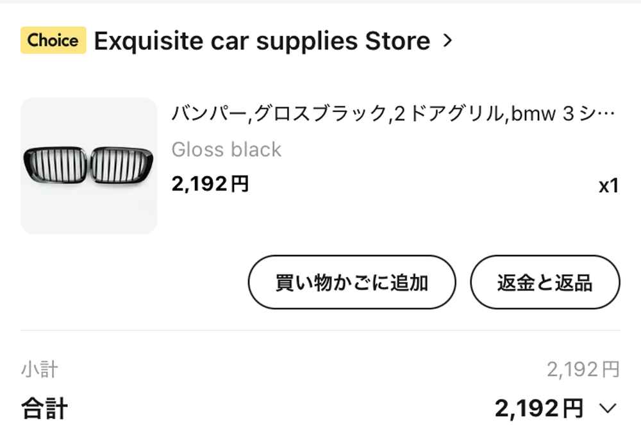Tap the x1 quantity indicator
The width and height of the screenshot is (641, 448).
point(609,186)
